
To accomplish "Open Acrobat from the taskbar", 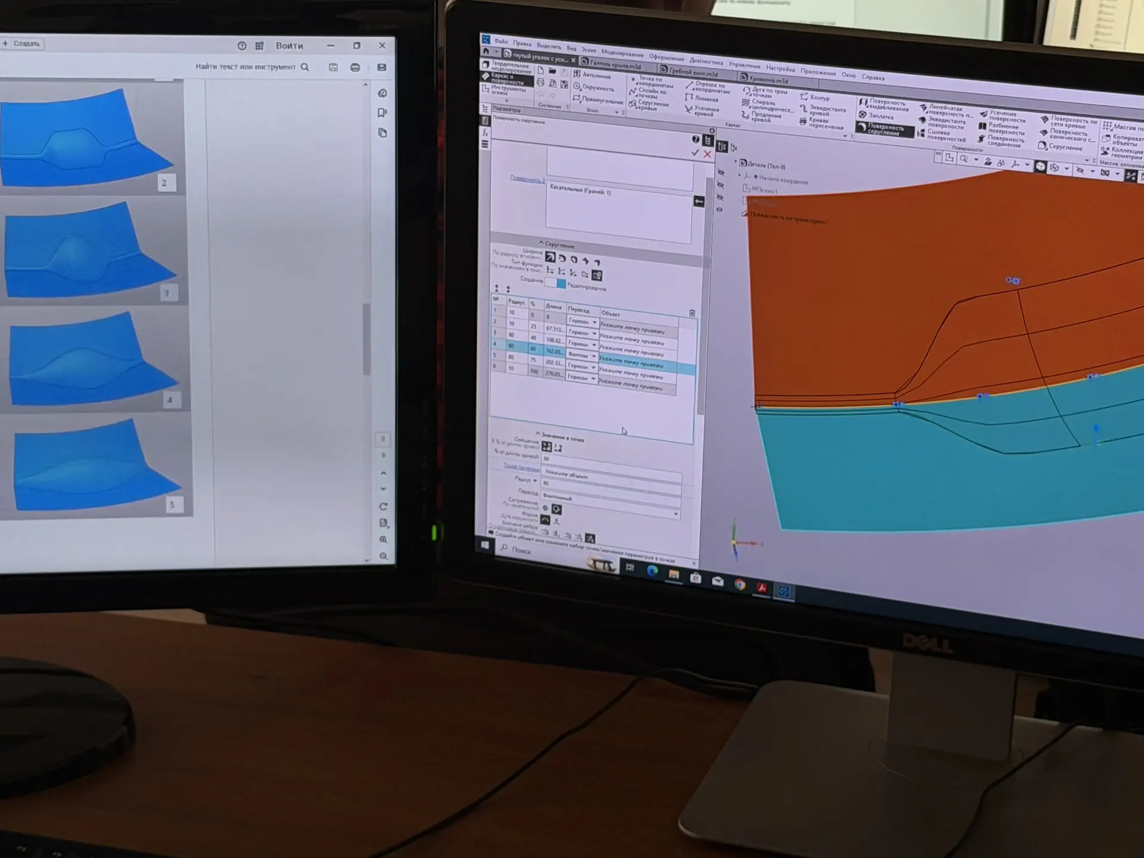I will point(761,588).
